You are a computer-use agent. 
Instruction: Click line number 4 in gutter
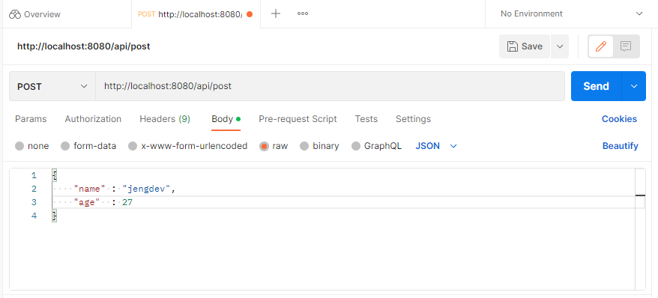click(x=34, y=216)
